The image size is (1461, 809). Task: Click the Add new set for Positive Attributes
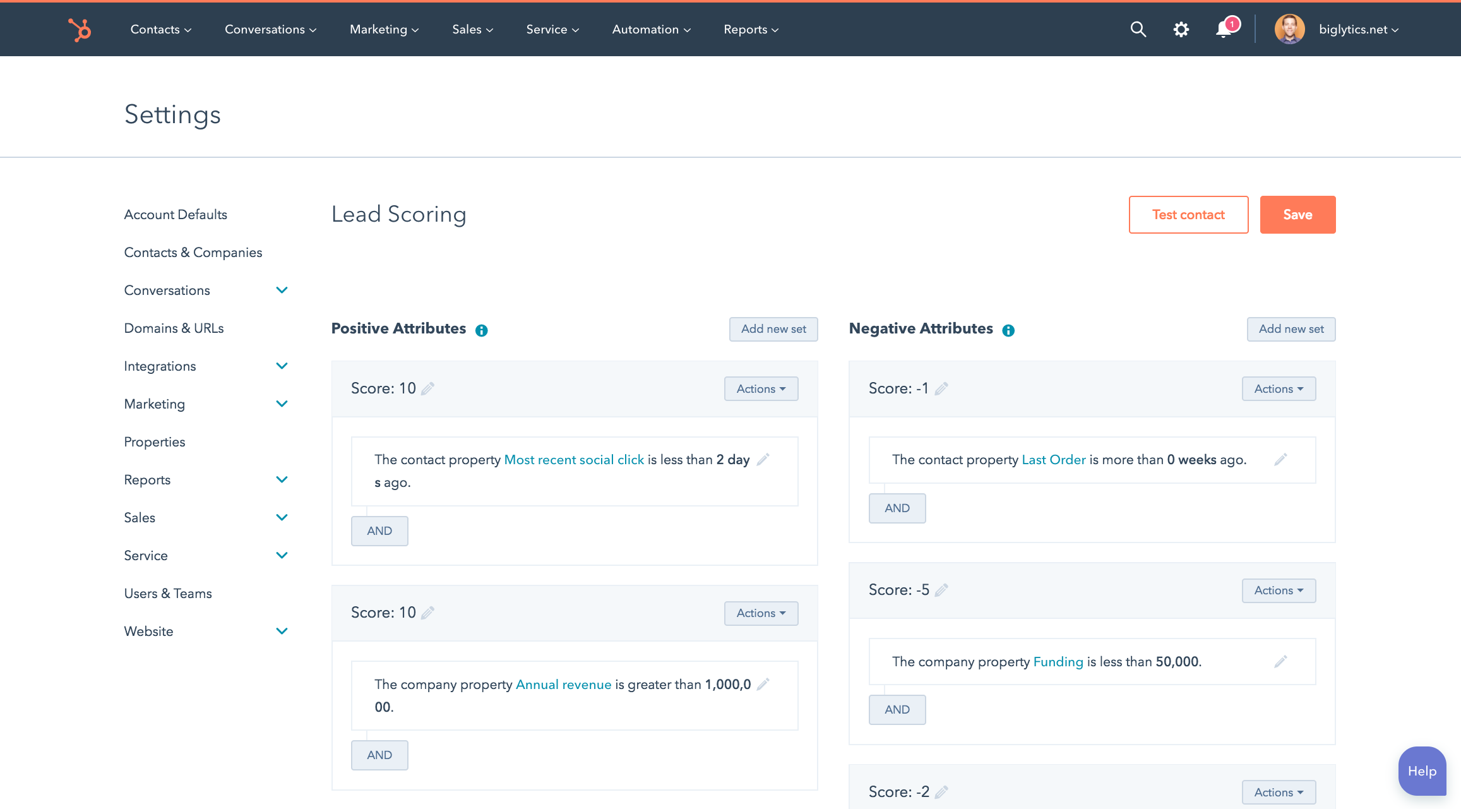[x=773, y=328]
